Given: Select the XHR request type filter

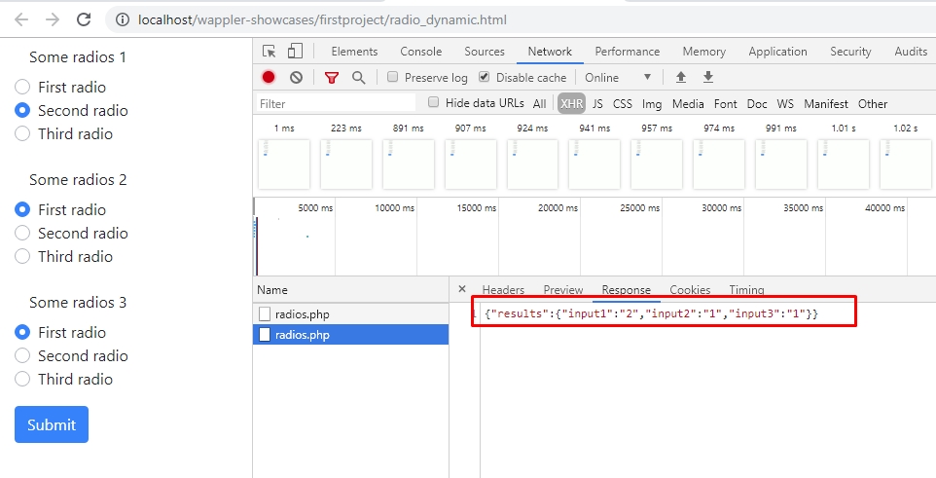Looking at the screenshot, I should [x=571, y=104].
